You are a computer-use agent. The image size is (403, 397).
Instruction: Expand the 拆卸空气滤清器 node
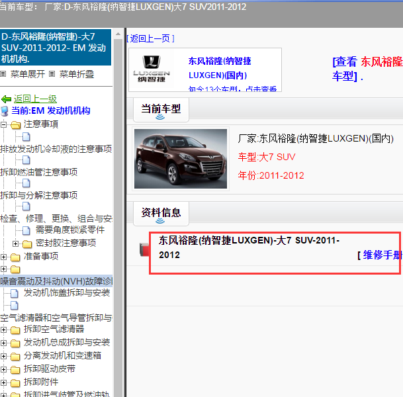[x=3, y=330]
